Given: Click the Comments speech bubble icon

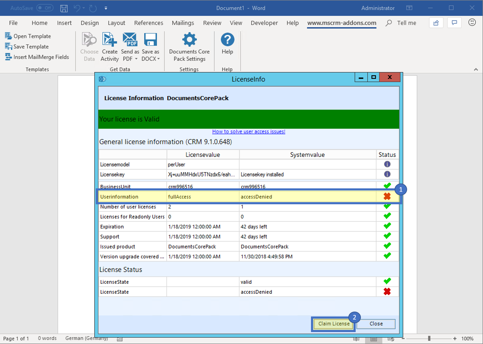Looking at the screenshot, I should pos(454,23).
